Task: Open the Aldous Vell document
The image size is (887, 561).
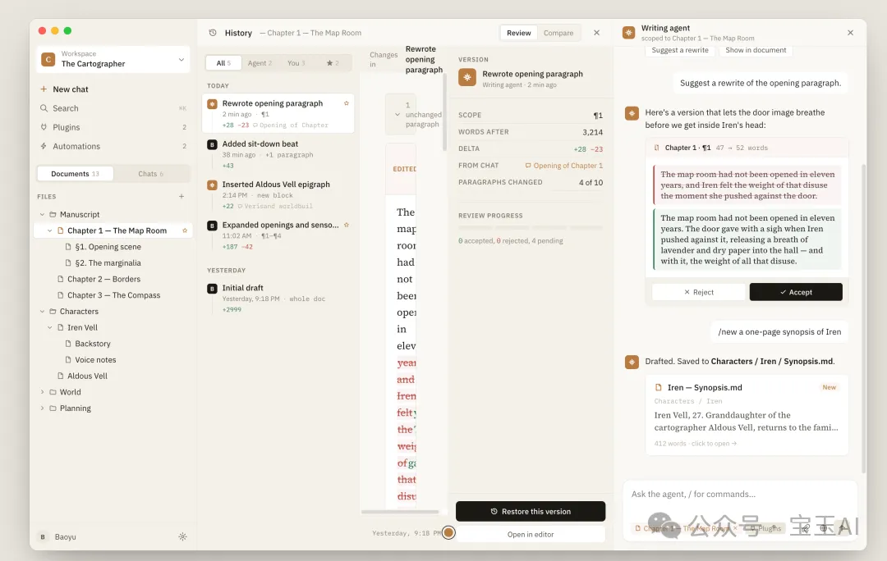Action: tap(87, 376)
